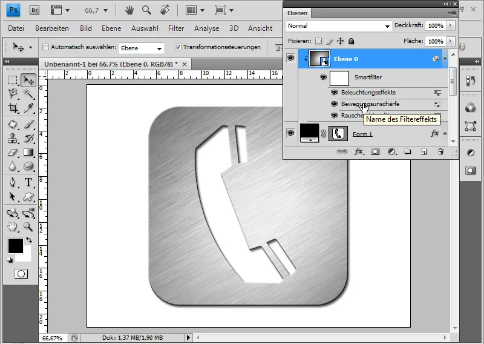Hide the Bewegungsunschärfe filter
Screen dimensions: 484x344
click(334, 104)
